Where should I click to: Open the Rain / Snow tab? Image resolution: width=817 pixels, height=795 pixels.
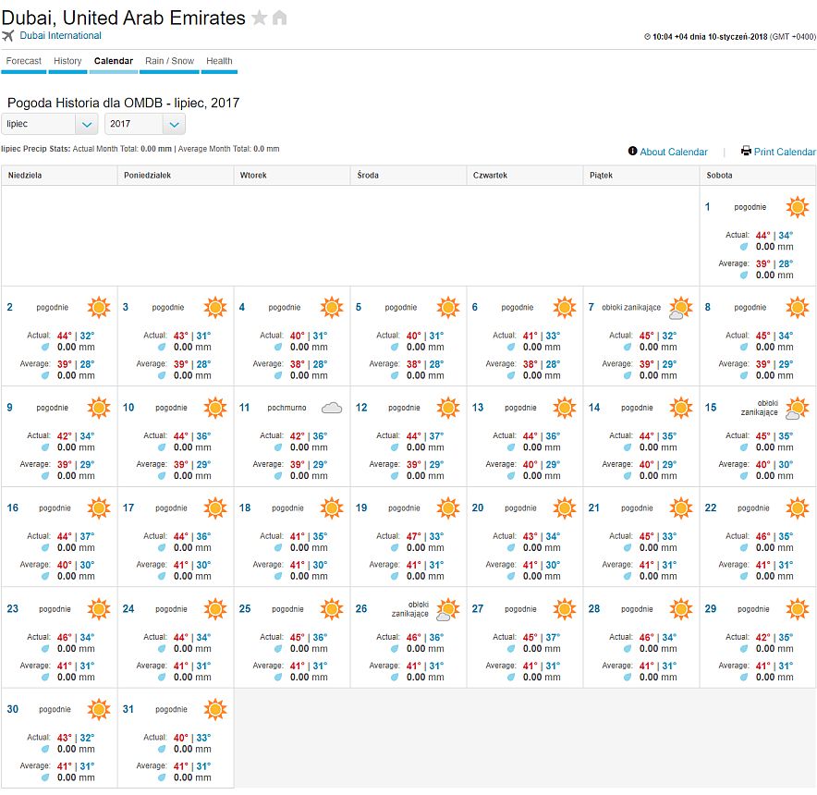tap(169, 61)
